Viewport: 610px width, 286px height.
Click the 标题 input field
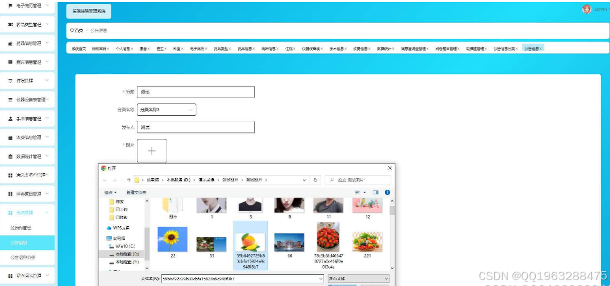click(196, 92)
